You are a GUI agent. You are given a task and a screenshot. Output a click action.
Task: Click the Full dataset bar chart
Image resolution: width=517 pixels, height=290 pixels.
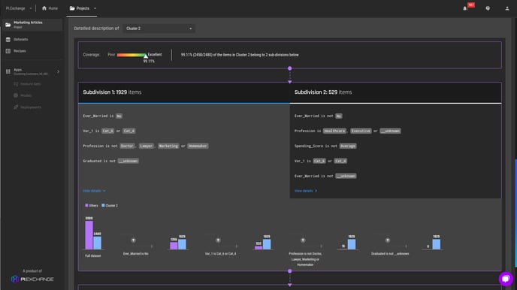tap(93, 234)
